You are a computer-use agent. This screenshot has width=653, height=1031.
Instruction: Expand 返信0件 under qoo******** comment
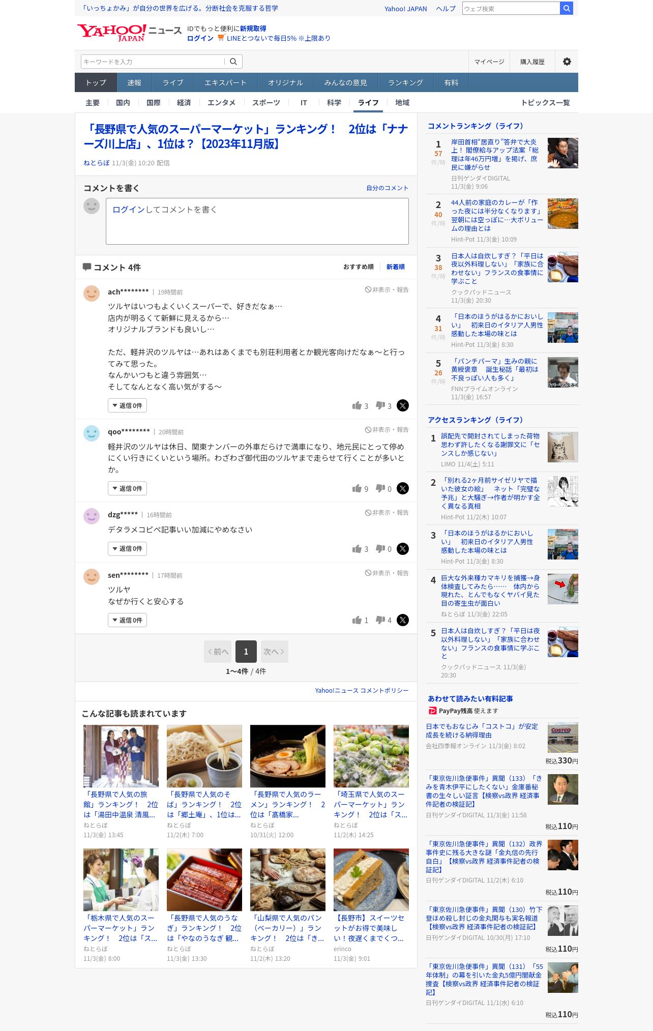pyautogui.click(x=127, y=488)
